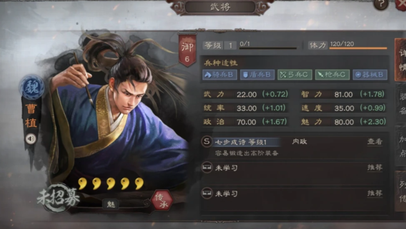Tap the second empty skill slot icon
This screenshot has height=229, width=406.
click(207, 193)
